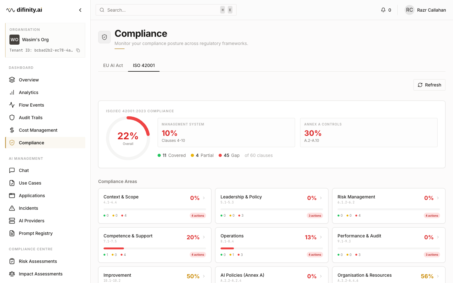Expand the Competence & Support card chevron
Image resolution: width=453 pixels, height=283 pixels.
(x=204, y=237)
